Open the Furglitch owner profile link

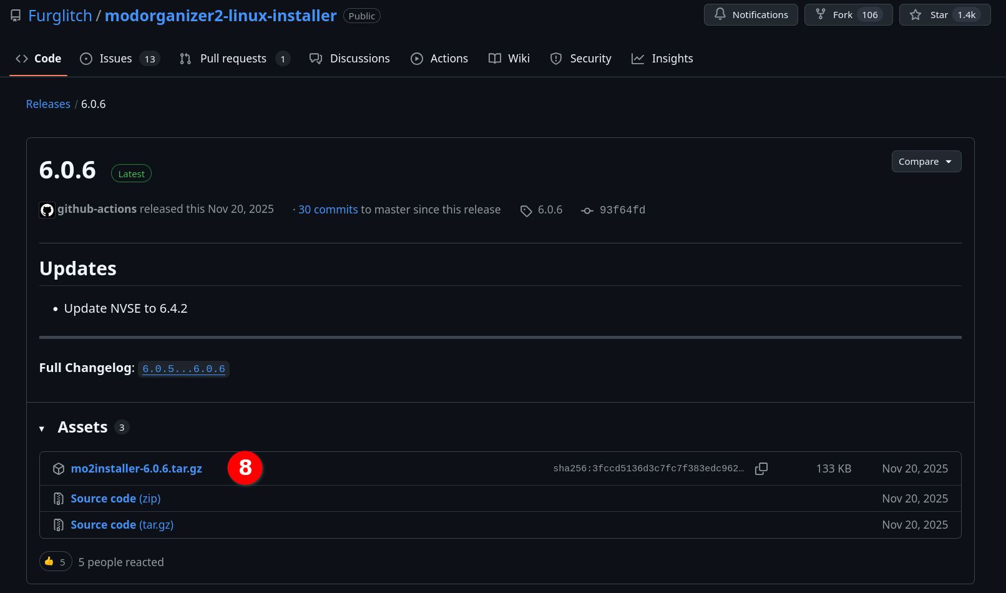[60, 16]
